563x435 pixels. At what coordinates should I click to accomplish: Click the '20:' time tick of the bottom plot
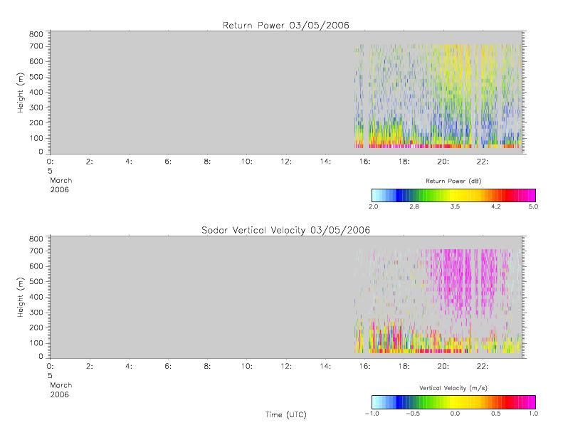pyautogui.click(x=443, y=367)
